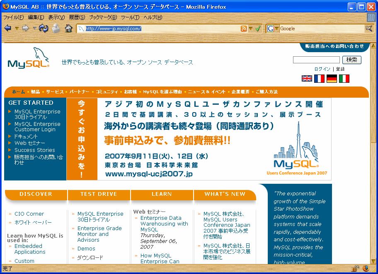
Task: Click the Home icon in toolbar
Action: tap(69, 28)
